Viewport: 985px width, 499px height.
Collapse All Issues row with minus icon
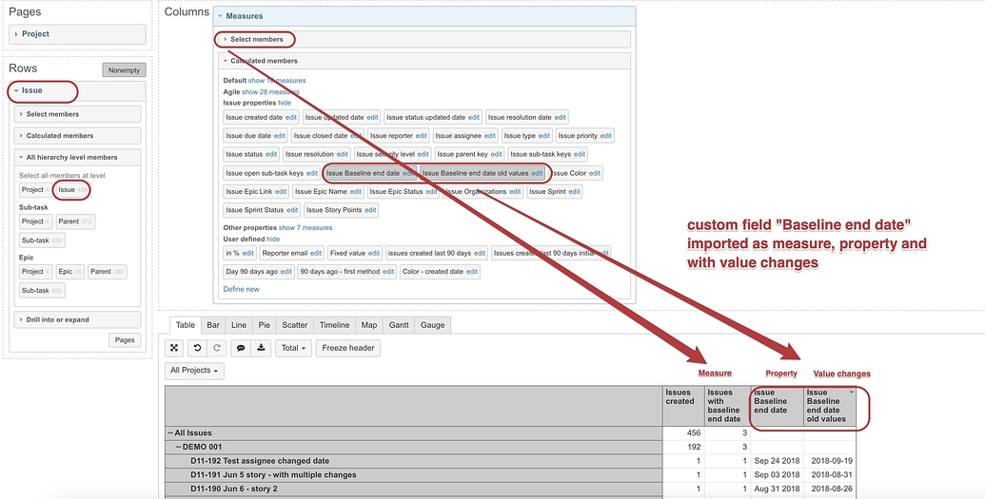click(x=170, y=432)
